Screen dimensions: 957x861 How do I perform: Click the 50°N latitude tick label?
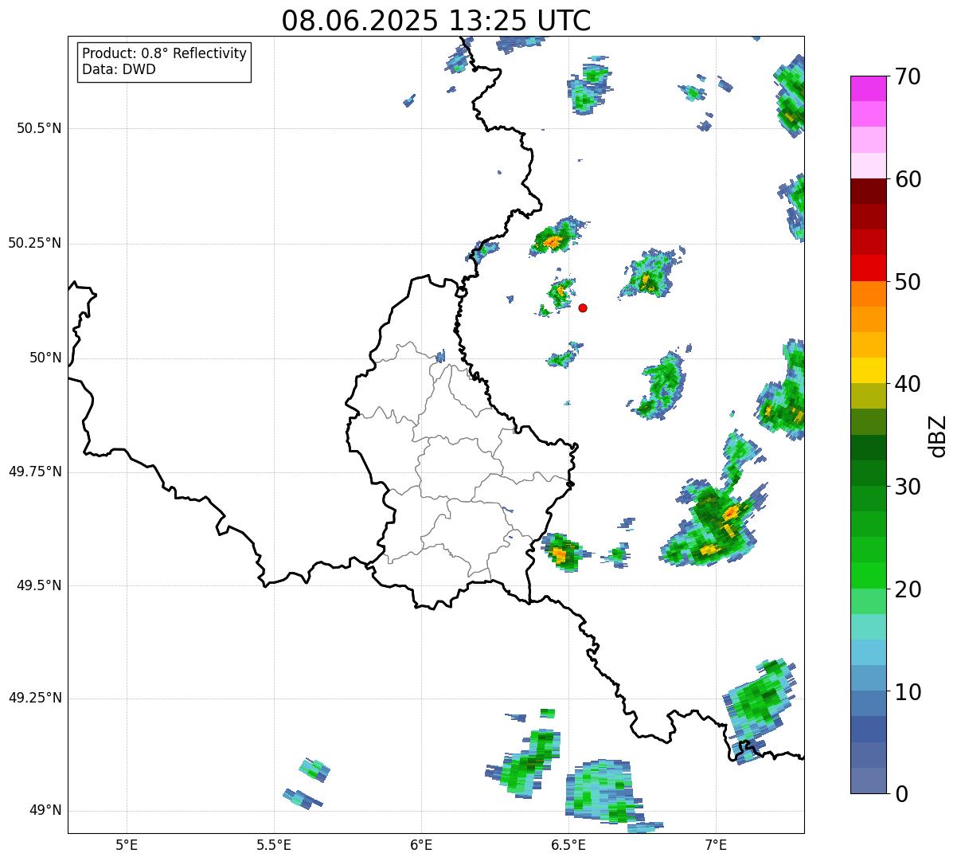coord(45,358)
